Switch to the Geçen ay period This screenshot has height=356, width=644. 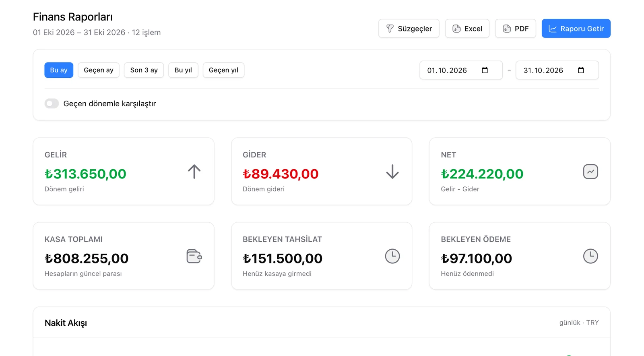tap(99, 70)
